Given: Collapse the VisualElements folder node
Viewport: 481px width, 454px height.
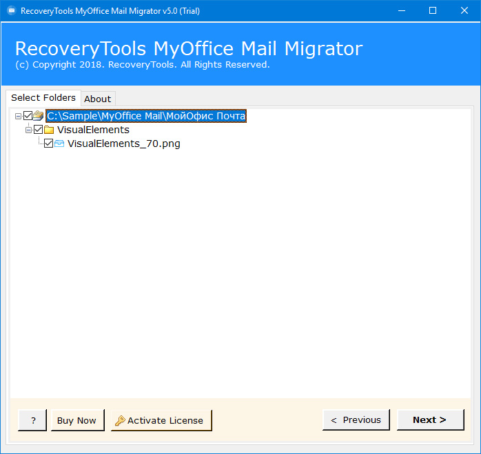Looking at the screenshot, I should click(28, 130).
